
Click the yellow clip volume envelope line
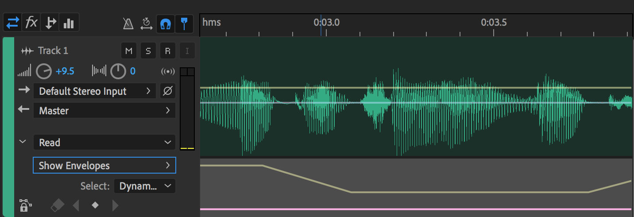[x=416, y=88]
